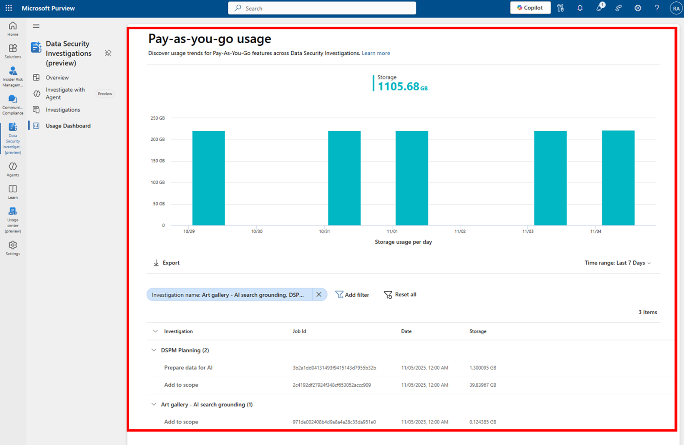The height and width of the screenshot is (445, 684).
Task: Click the 11/04 storage bar in chart
Action: (618, 178)
